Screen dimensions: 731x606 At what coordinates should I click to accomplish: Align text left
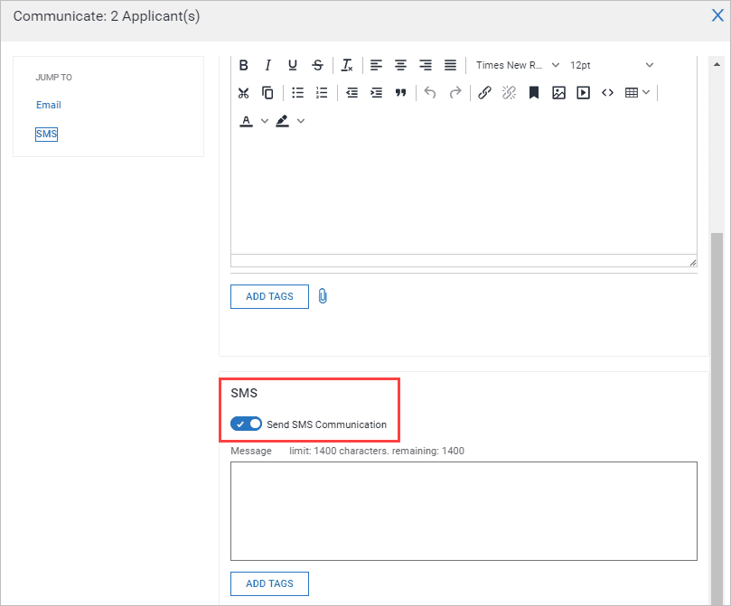[376, 65]
